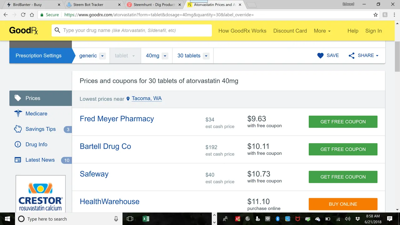Get free coupon for Safeway
Screen dimensions: 400x225
coord(343,177)
